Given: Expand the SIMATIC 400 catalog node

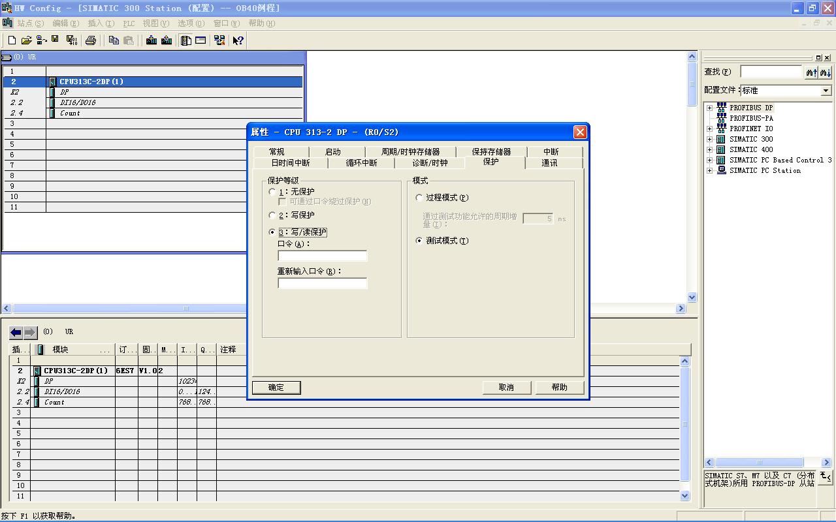Looking at the screenshot, I should click(x=709, y=149).
